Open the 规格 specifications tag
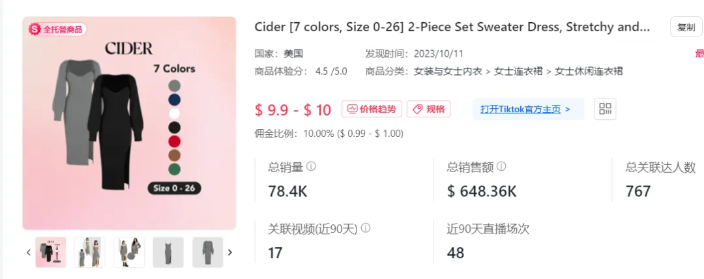 [428, 109]
